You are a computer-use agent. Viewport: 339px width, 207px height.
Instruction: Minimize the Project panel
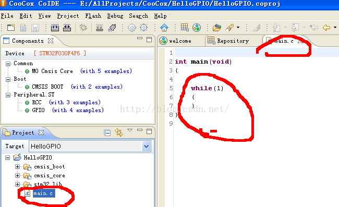[140, 130]
